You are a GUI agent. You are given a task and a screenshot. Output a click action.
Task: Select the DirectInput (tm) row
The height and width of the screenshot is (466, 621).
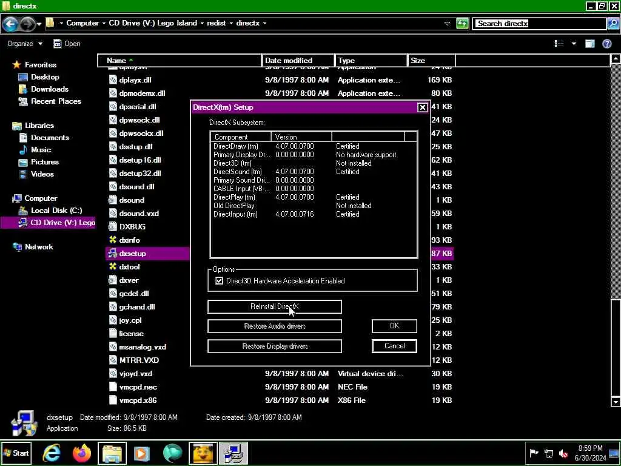click(x=314, y=214)
